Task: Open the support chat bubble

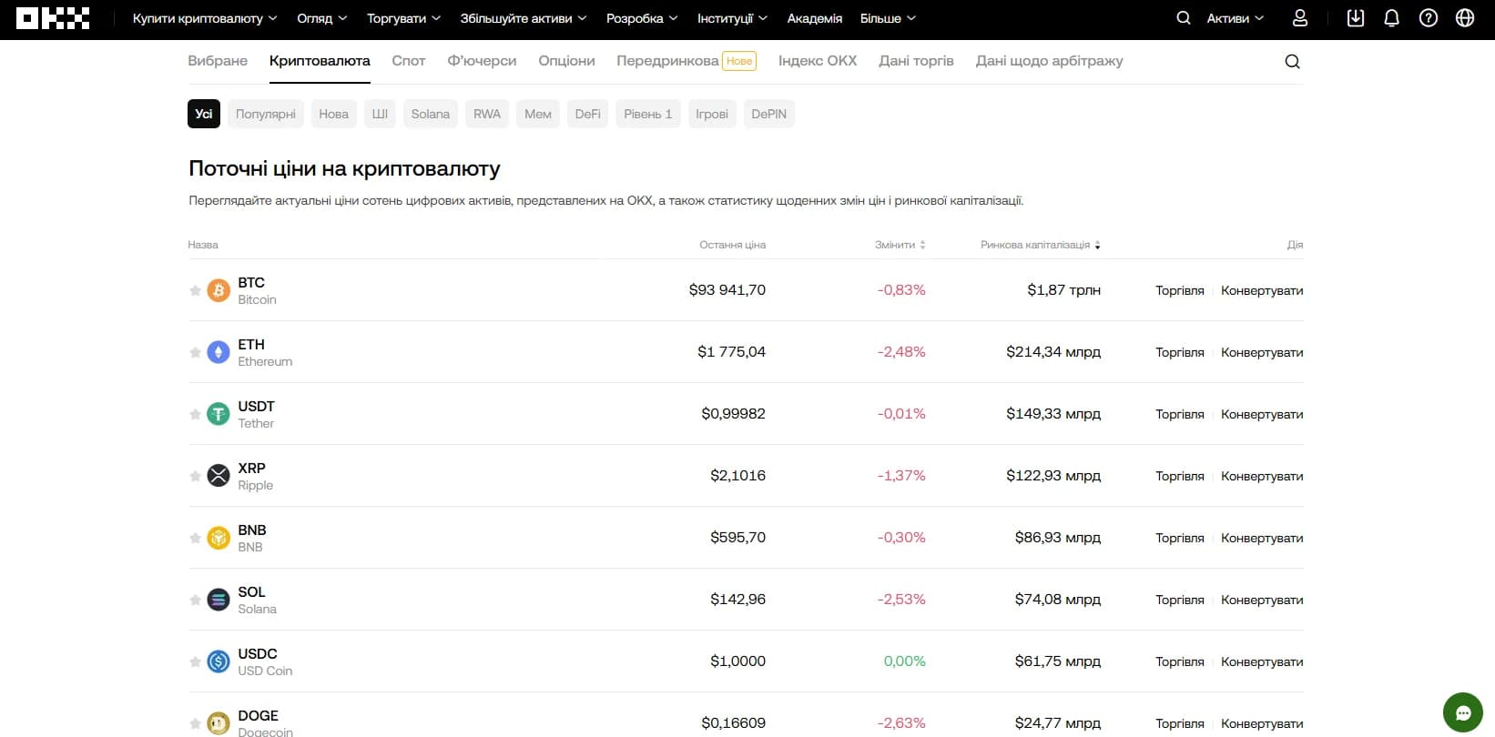Action: click(1463, 712)
